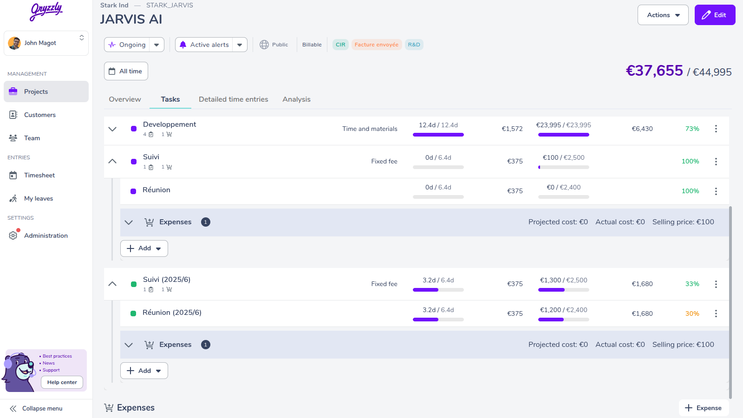This screenshot has height=418, width=743.
Task: Click the Stark Ind breadcrumb
Action: (114, 5)
